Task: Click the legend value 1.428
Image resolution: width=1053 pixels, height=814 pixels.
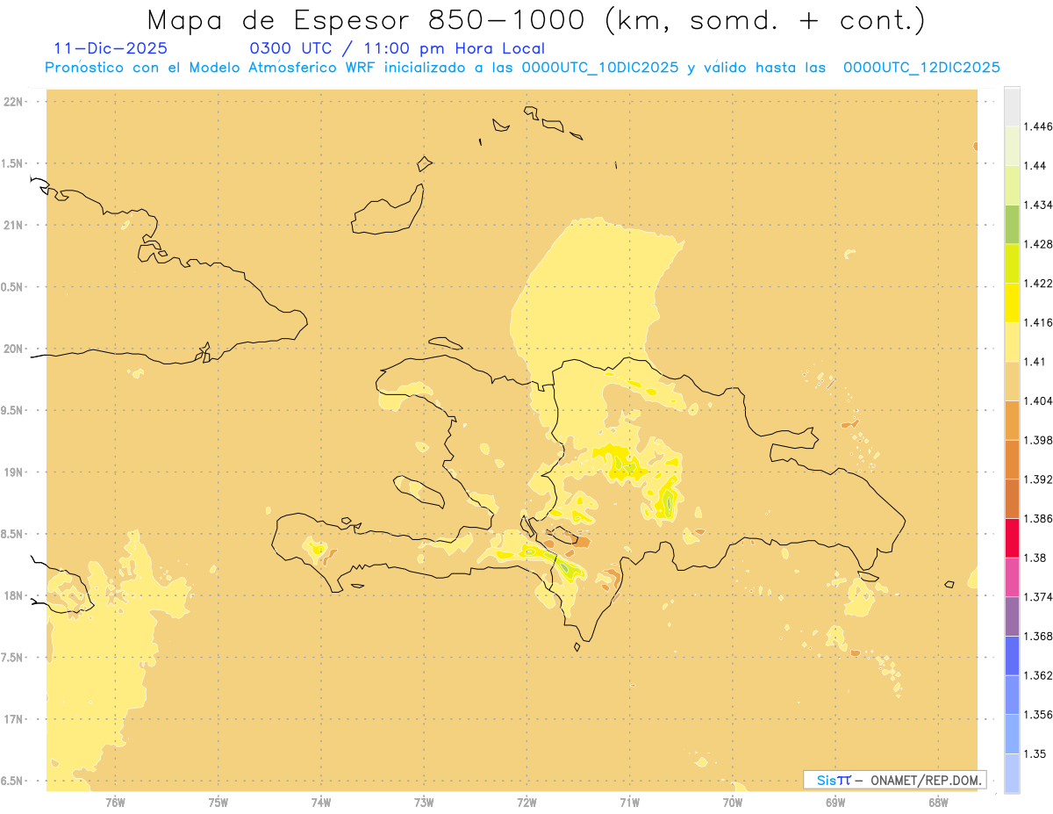Action: tap(1039, 244)
